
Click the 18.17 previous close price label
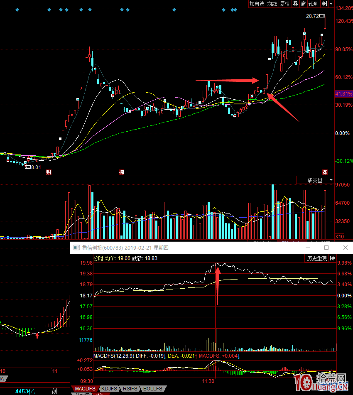click(86, 295)
